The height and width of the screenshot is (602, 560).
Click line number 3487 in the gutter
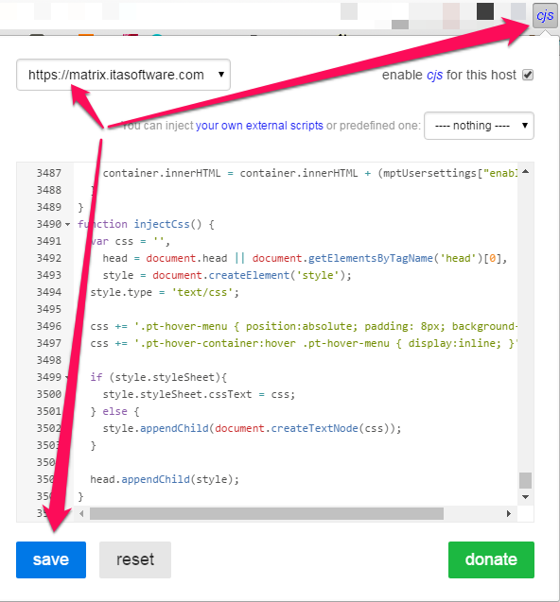click(49, 173)
